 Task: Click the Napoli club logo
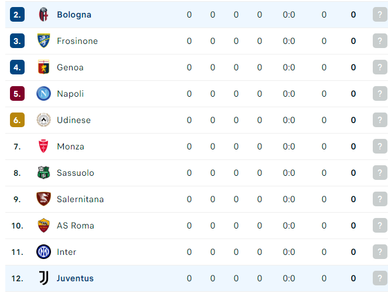pos(43,94)
